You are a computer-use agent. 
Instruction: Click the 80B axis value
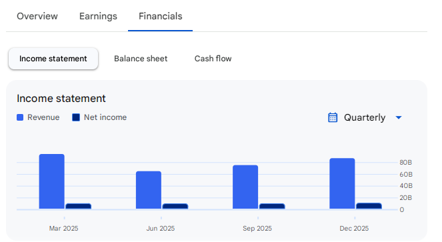coord(405,163)
